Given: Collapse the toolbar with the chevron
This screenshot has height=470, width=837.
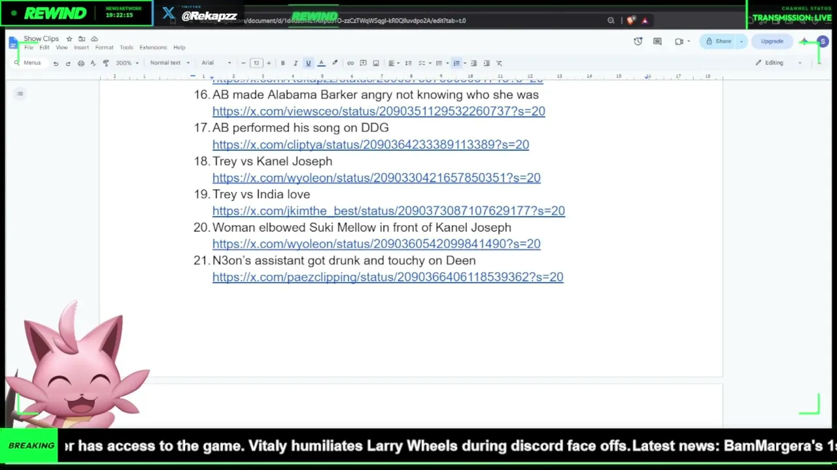Looking at the screenshot, I should point(818,63).
